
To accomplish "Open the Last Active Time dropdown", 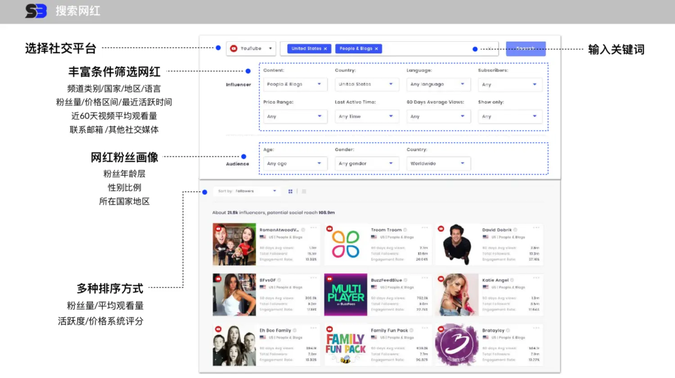I will [x=366, y=116].
